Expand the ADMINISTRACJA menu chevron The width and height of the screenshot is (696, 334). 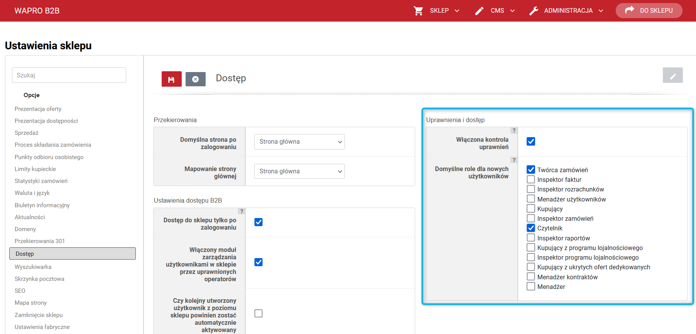pyautogui.click(x=601, y=11)
